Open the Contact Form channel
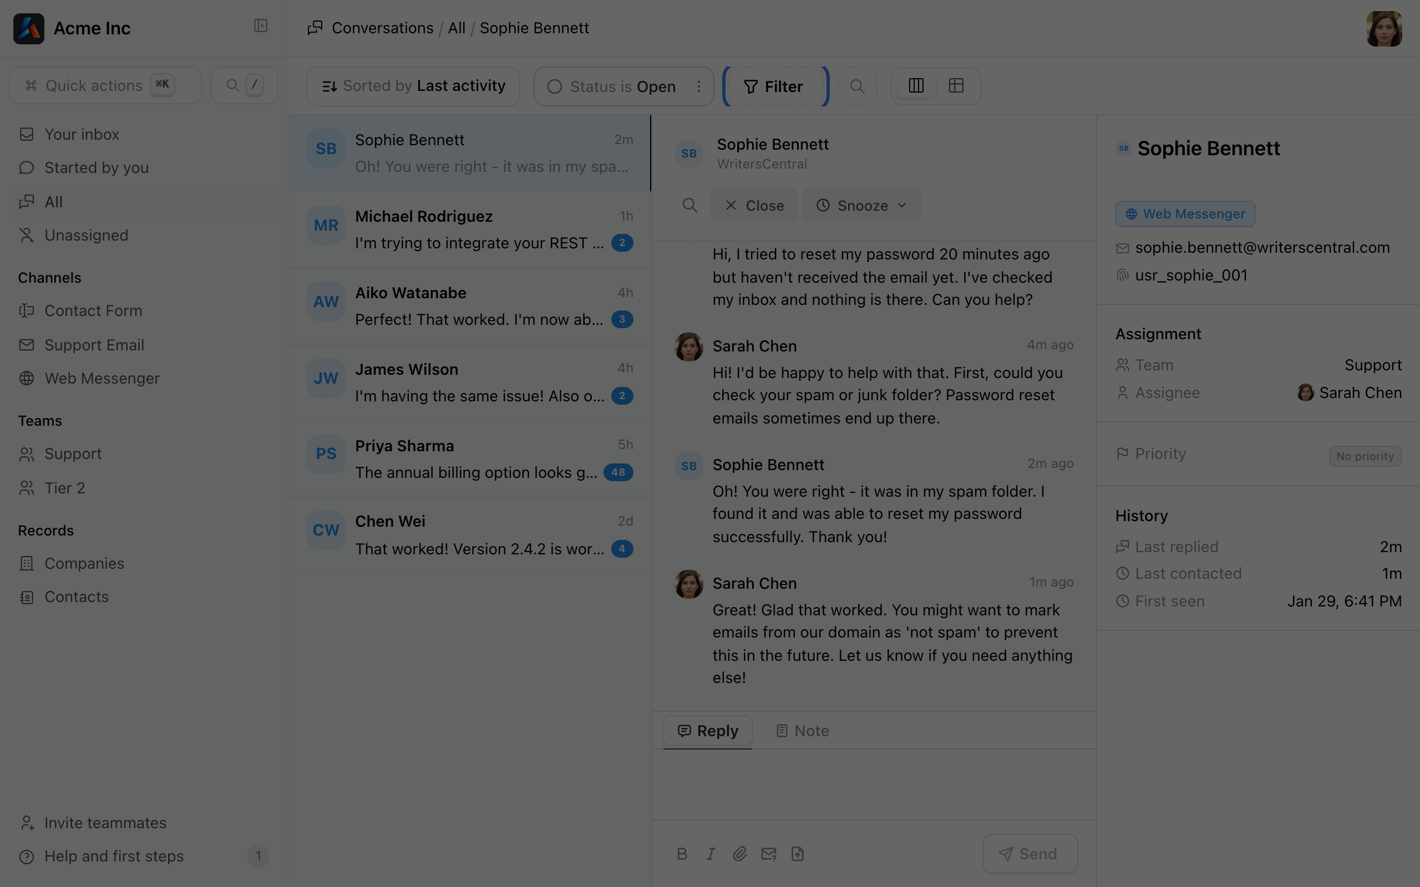This screenshot has height=887, width=1420. [x=144, y=311]
